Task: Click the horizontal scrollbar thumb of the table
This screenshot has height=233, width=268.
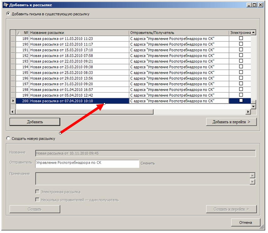Action: point(85,112)
